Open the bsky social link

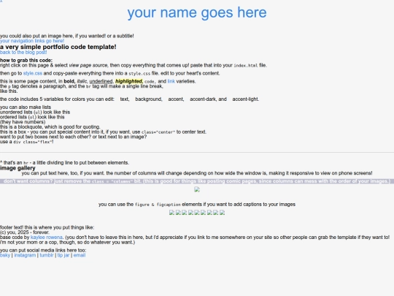point(5,255)
